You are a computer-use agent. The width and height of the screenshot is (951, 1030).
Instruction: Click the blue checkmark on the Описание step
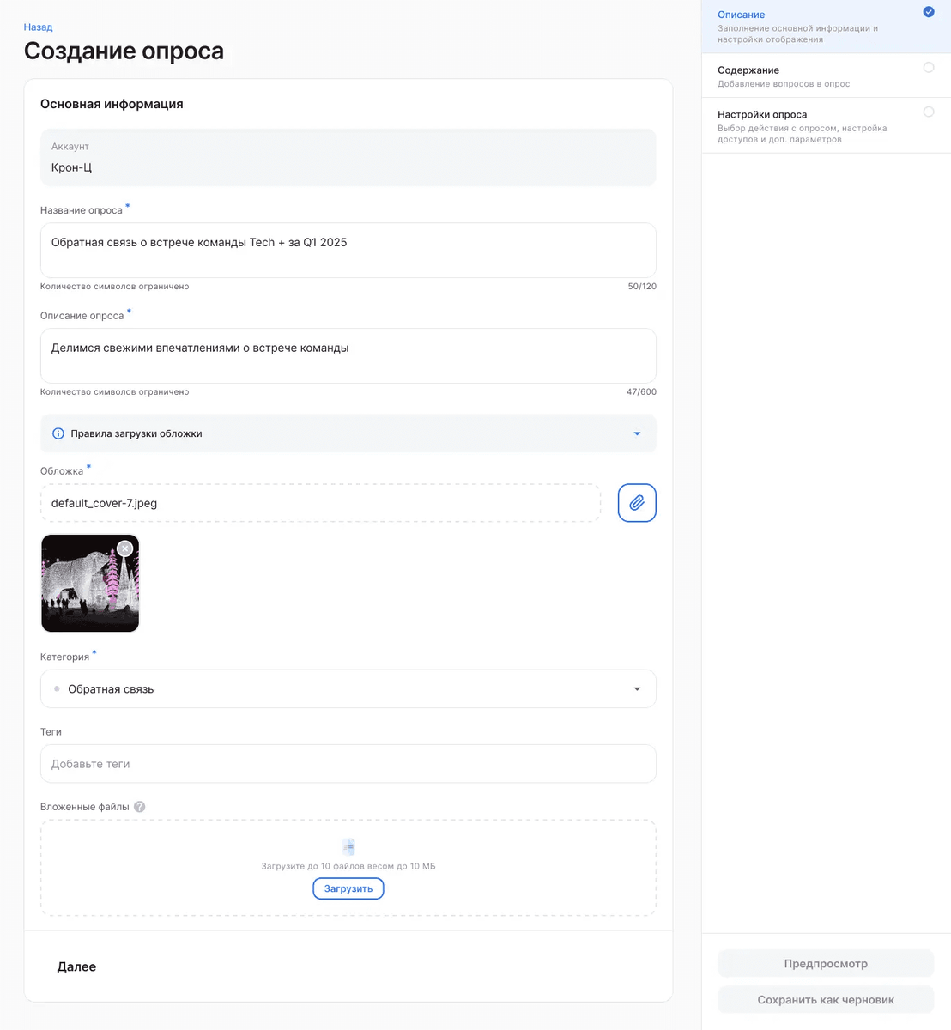point(928,12)
